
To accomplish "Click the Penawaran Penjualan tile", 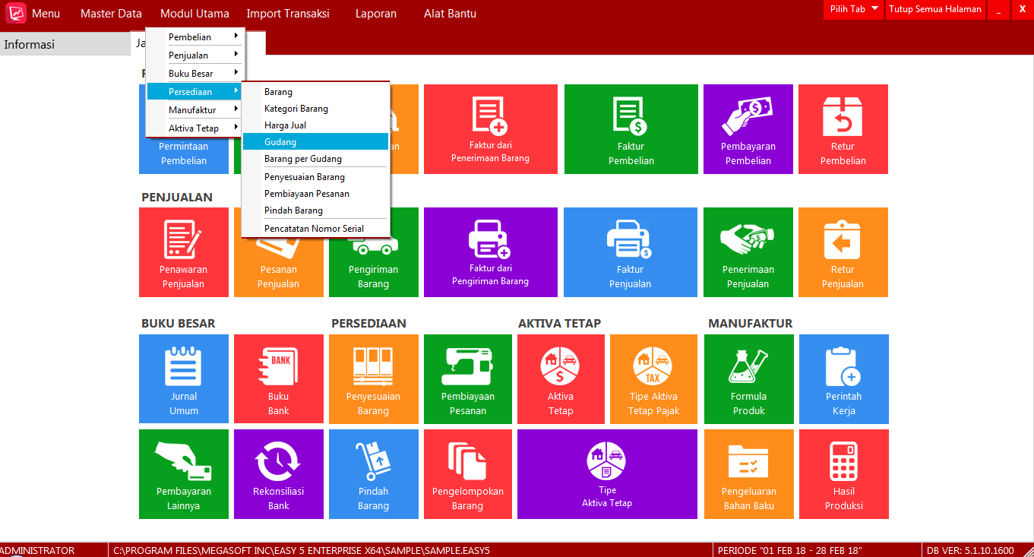I will (x=183, y=252).
